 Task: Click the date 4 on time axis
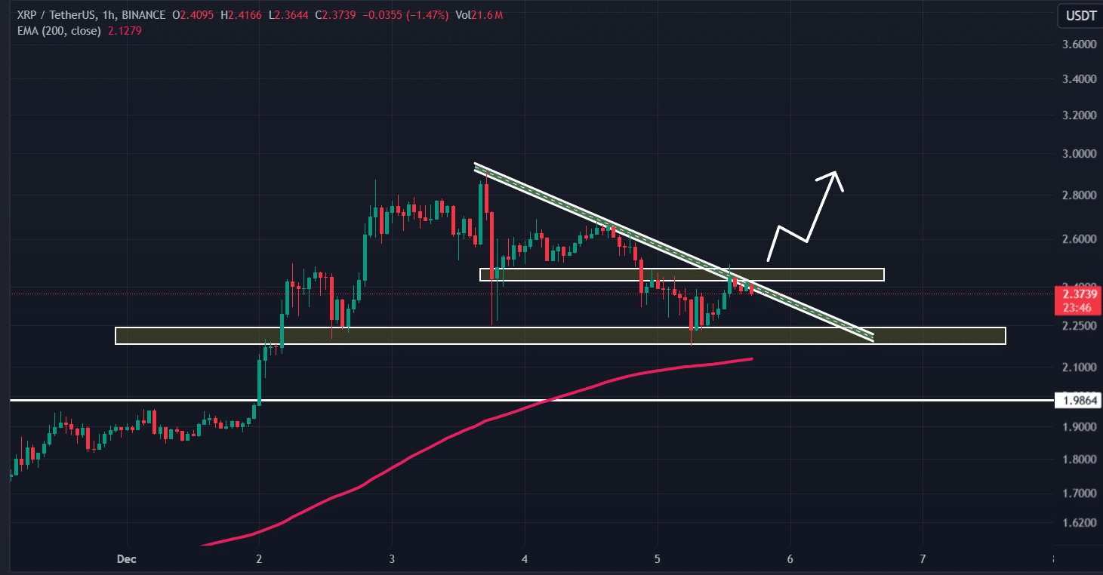click(525, 560)
